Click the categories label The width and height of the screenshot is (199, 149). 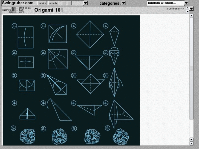[110, 4]
